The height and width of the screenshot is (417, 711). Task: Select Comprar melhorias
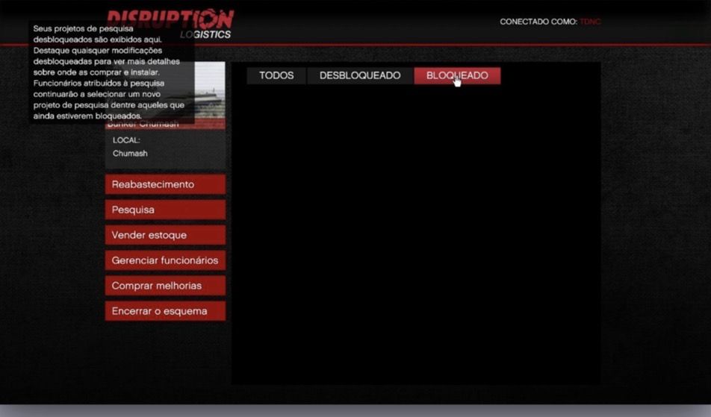click(165, 286)
